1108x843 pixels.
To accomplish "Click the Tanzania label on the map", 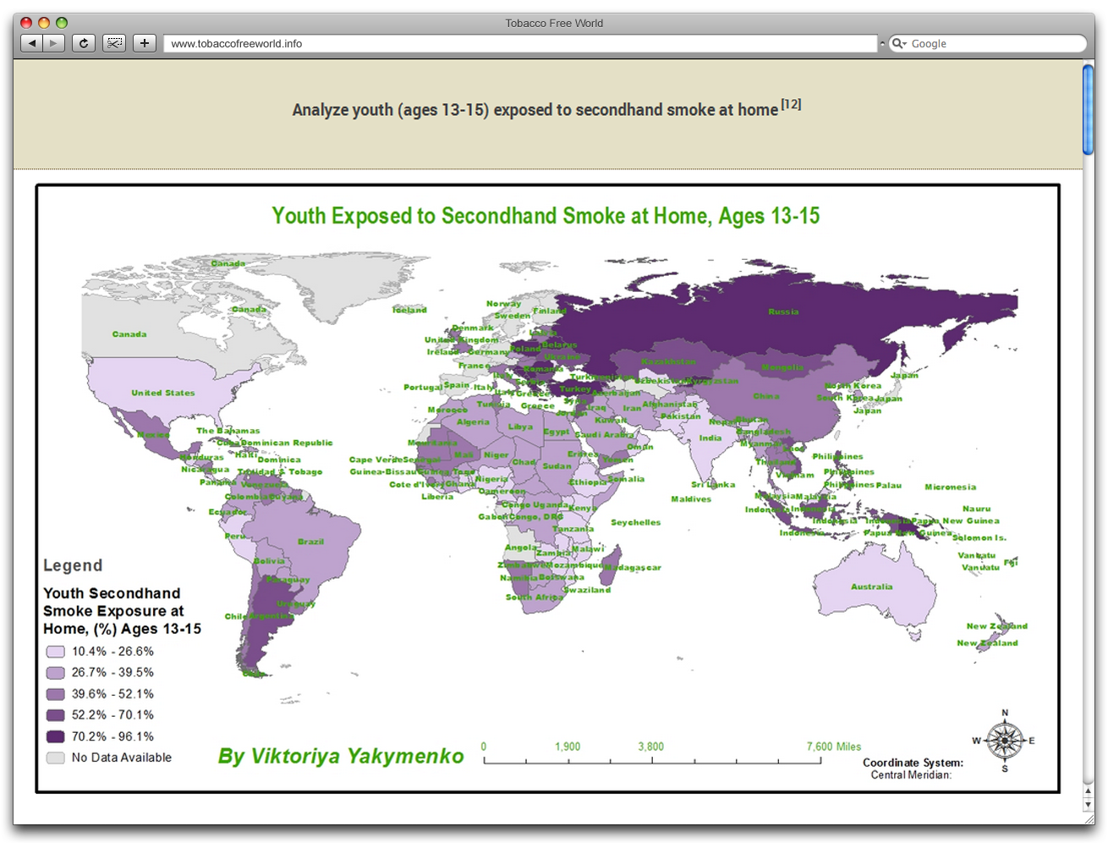I will click(573, 529).
